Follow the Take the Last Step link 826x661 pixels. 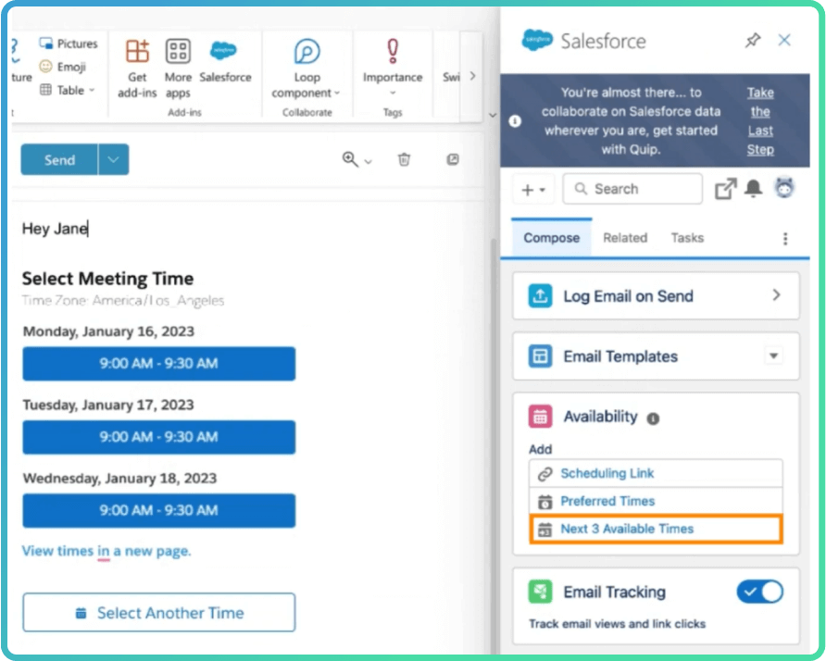pos(760,121)
